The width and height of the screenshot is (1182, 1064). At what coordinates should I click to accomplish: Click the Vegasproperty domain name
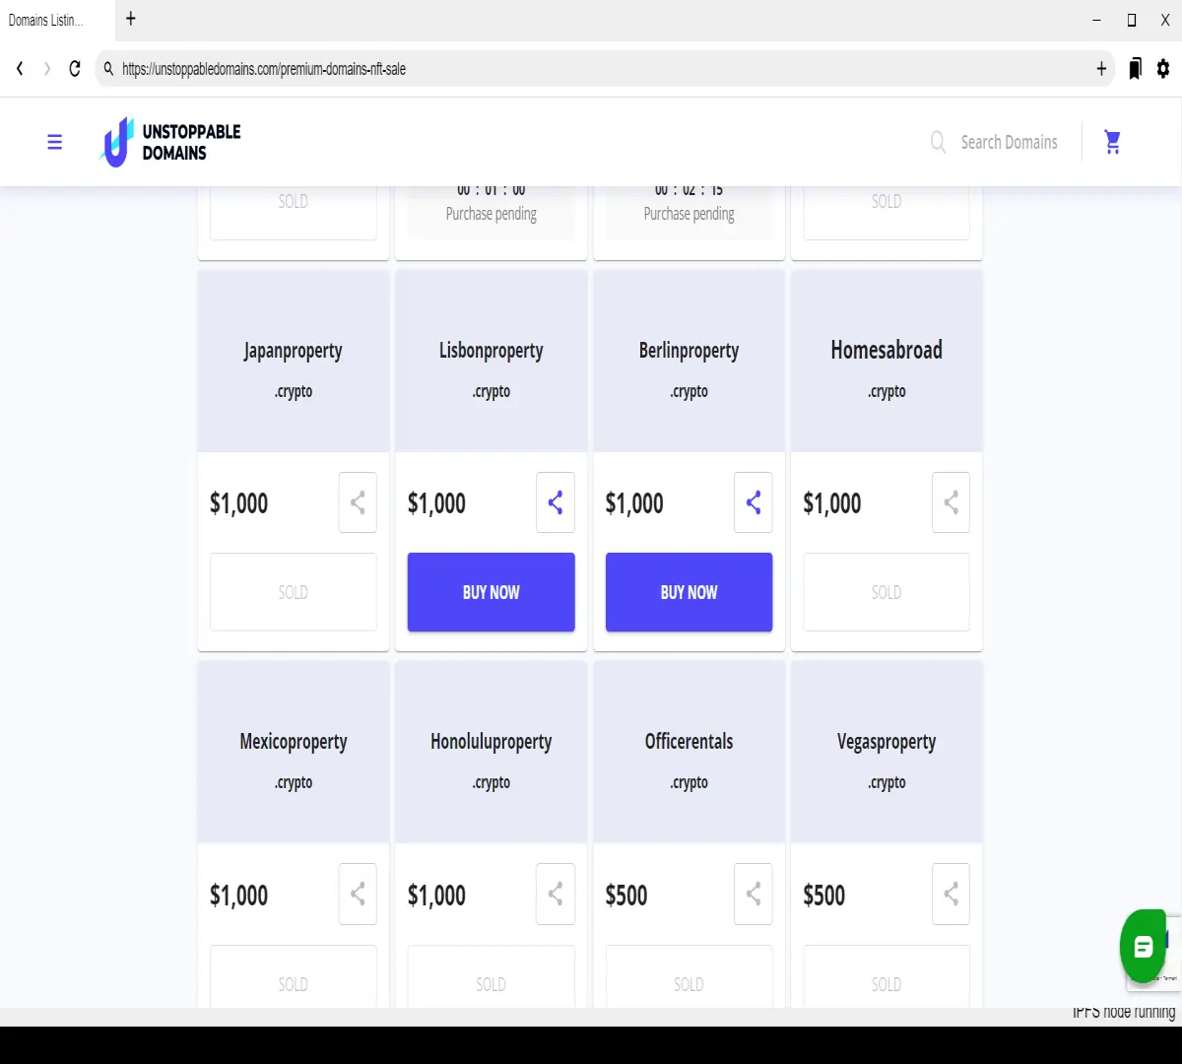(886, 742)
